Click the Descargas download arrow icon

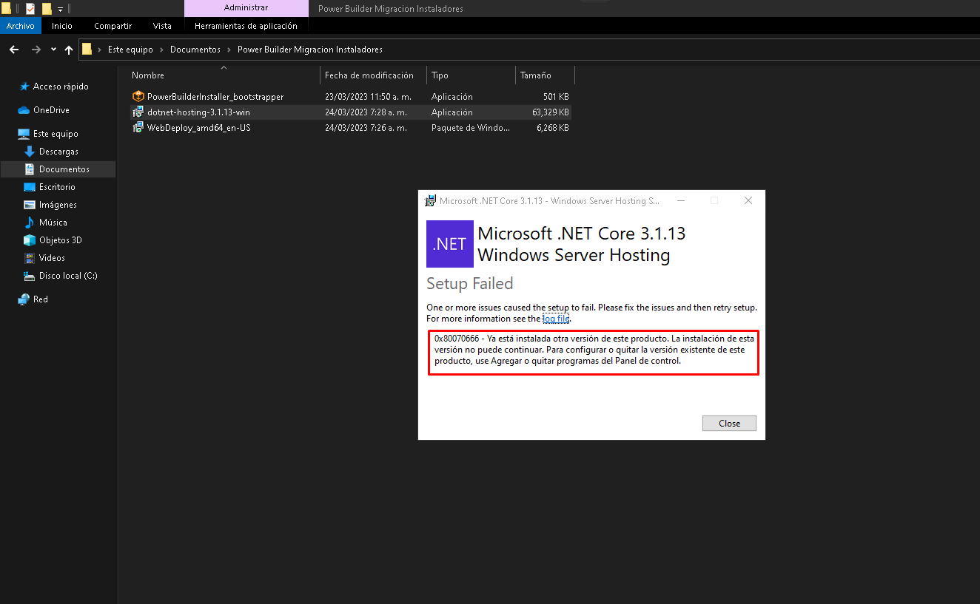[30, 152]
